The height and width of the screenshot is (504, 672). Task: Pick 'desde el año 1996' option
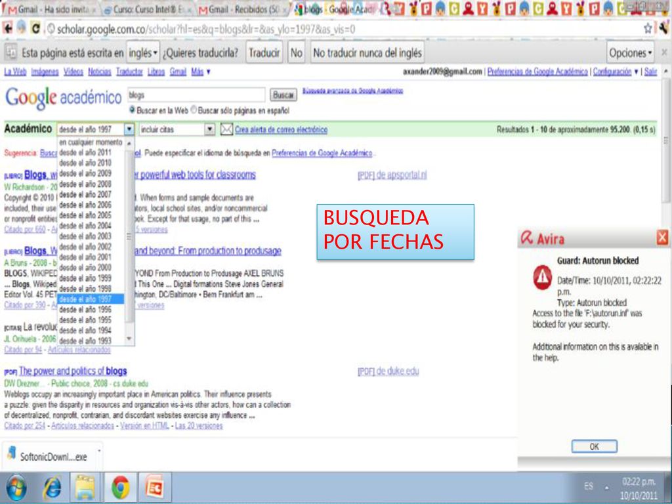(91, 310)
